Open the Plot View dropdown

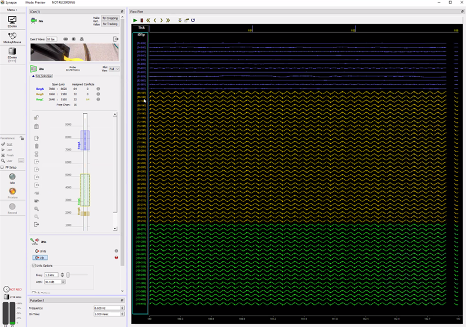[x=113, y=69]
